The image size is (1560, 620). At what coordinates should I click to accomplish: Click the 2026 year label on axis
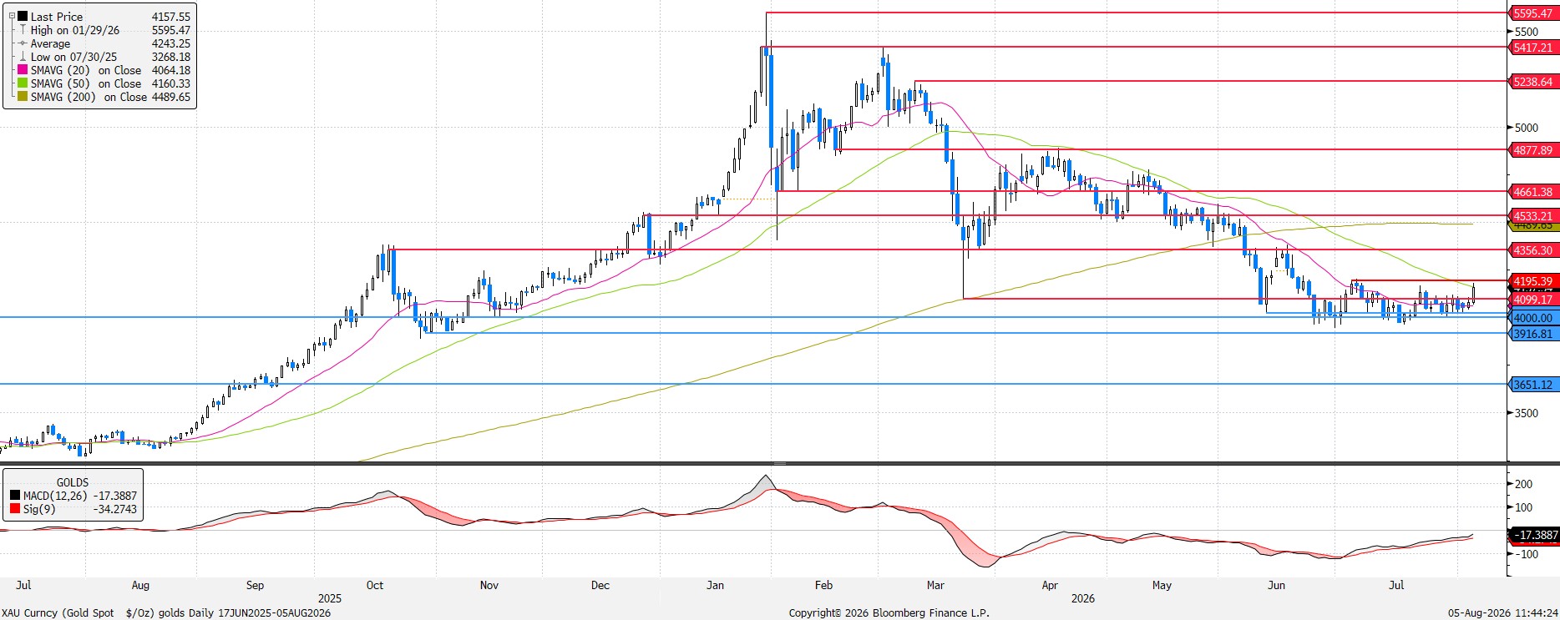1083,598
